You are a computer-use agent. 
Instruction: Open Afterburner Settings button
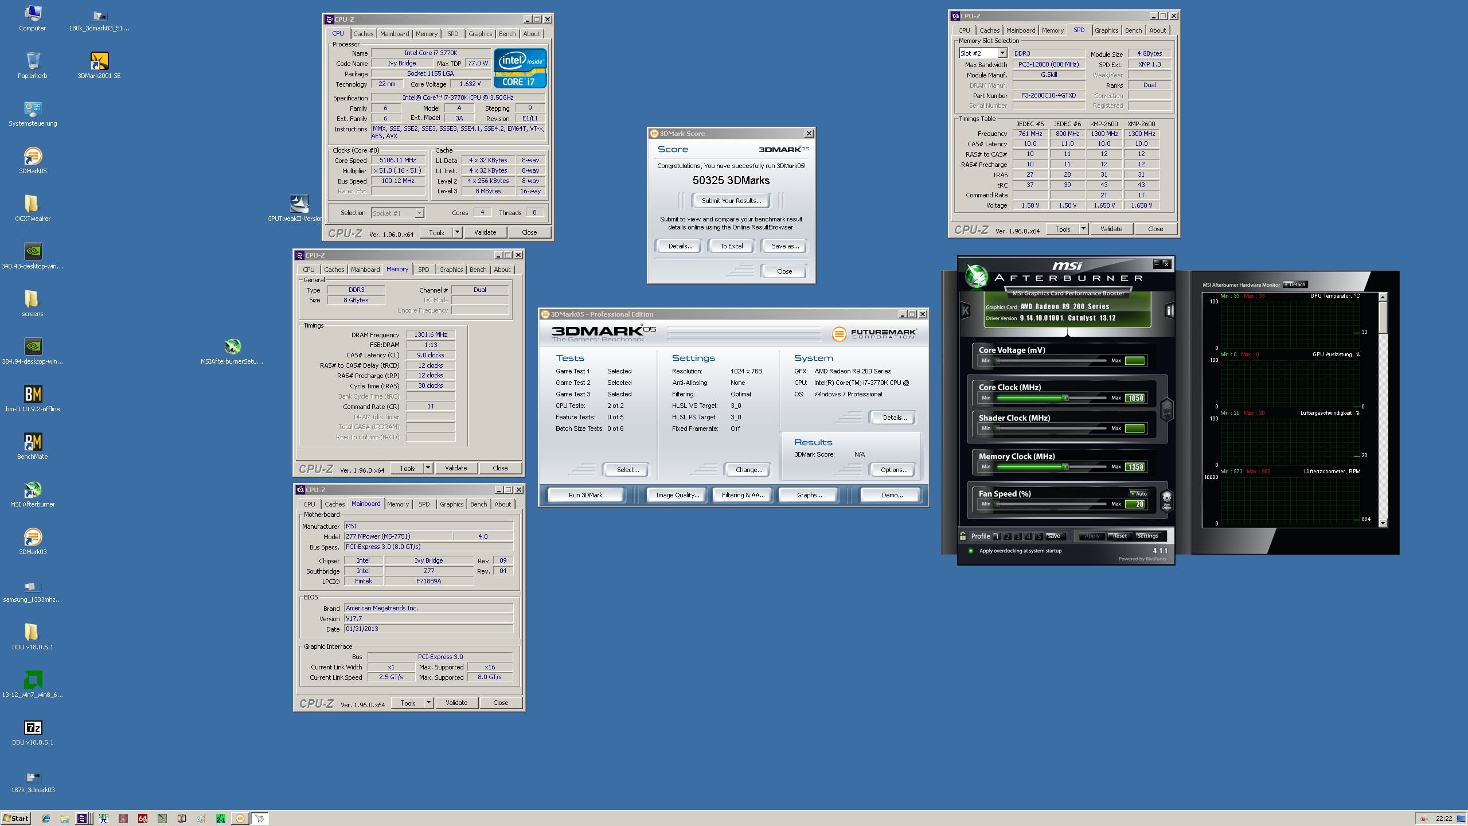coord(1147,536)
